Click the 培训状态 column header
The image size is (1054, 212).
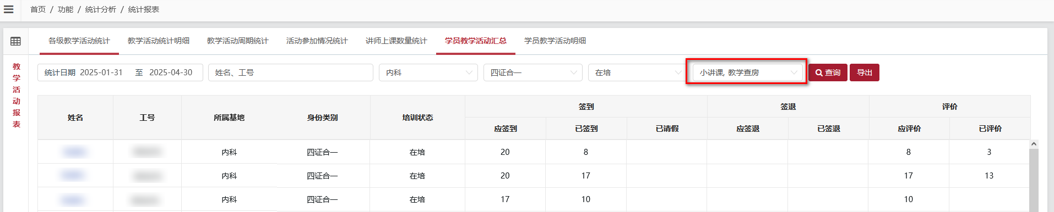point(417,118)
